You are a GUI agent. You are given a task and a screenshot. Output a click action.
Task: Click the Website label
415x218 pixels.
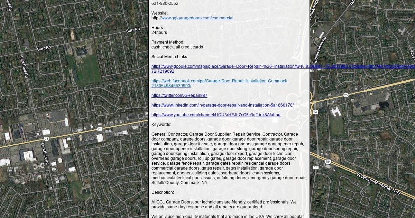pyautogui.click(x=159, y=13)
